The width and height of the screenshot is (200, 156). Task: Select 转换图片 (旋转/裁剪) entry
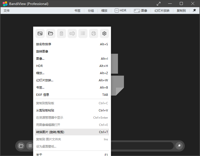pyautogui.click(x=72, y=132)
